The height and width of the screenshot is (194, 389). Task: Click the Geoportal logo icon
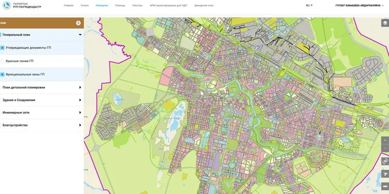(x=7, y=5)
